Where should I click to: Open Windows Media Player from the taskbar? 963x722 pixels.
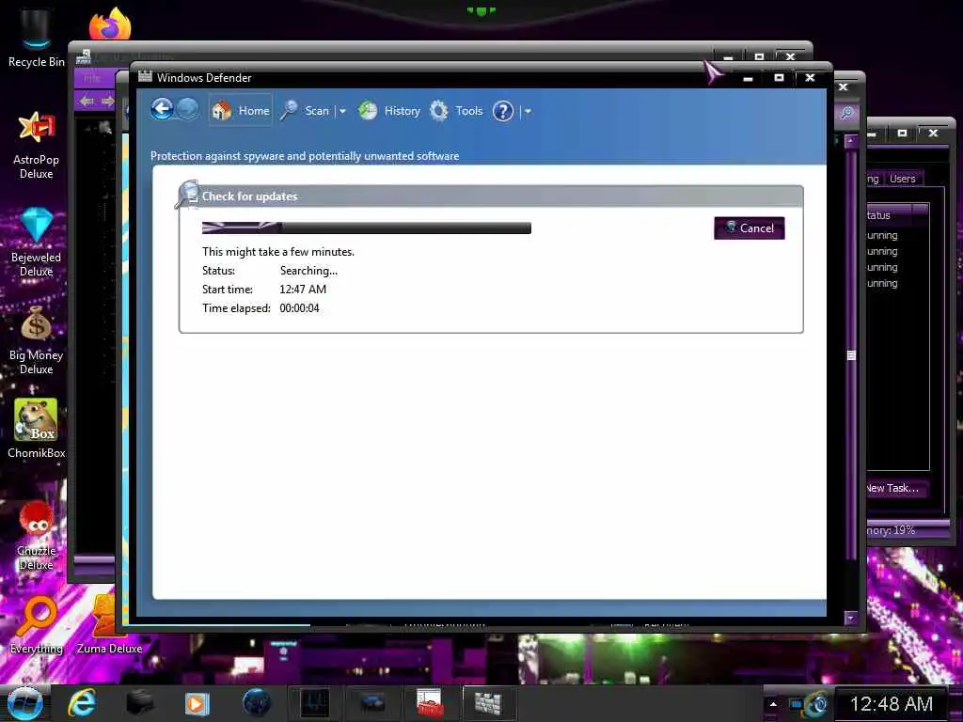click(197, 703)
